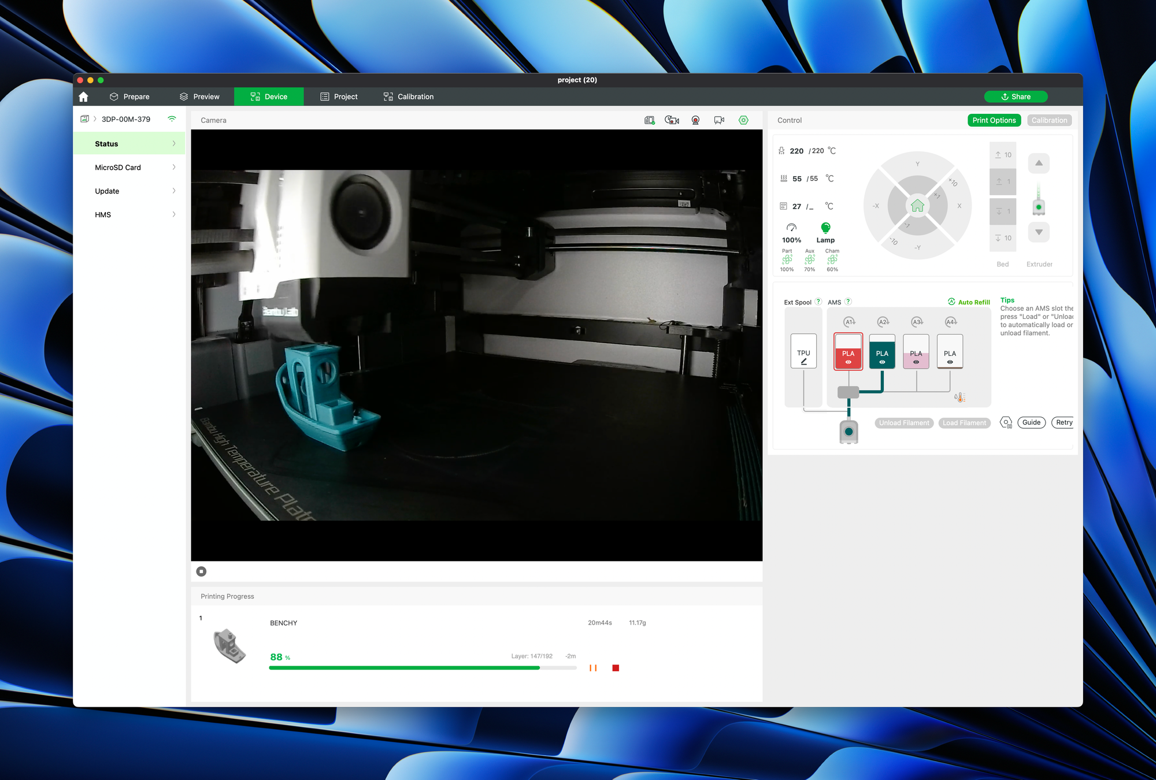Image resolution: width=1156 pixels, height=780 pixels.
Task: Open the SD card recording icon in camera toolbar
Action: point(649,120)
